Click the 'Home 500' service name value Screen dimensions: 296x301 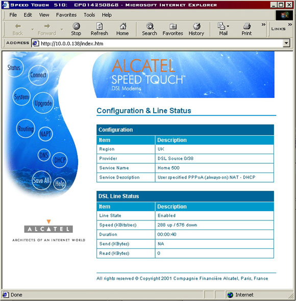(168, 168)
